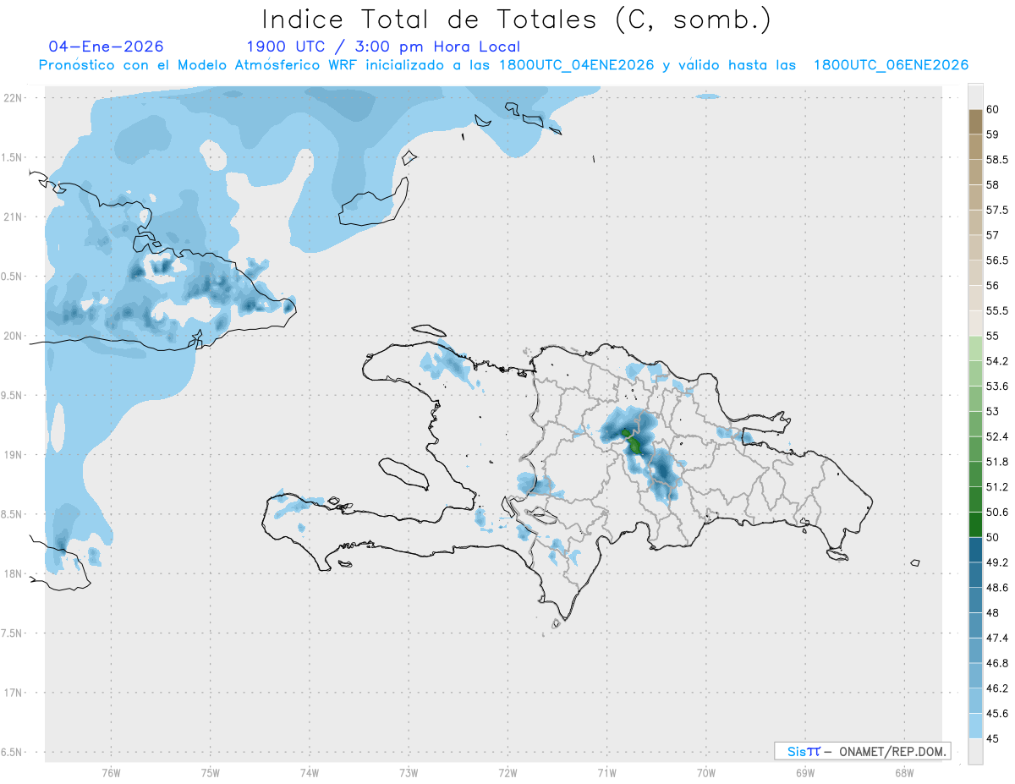The image size is (1015, 784).
Task: Click the longitude label 76W
Action: [111, 773]
